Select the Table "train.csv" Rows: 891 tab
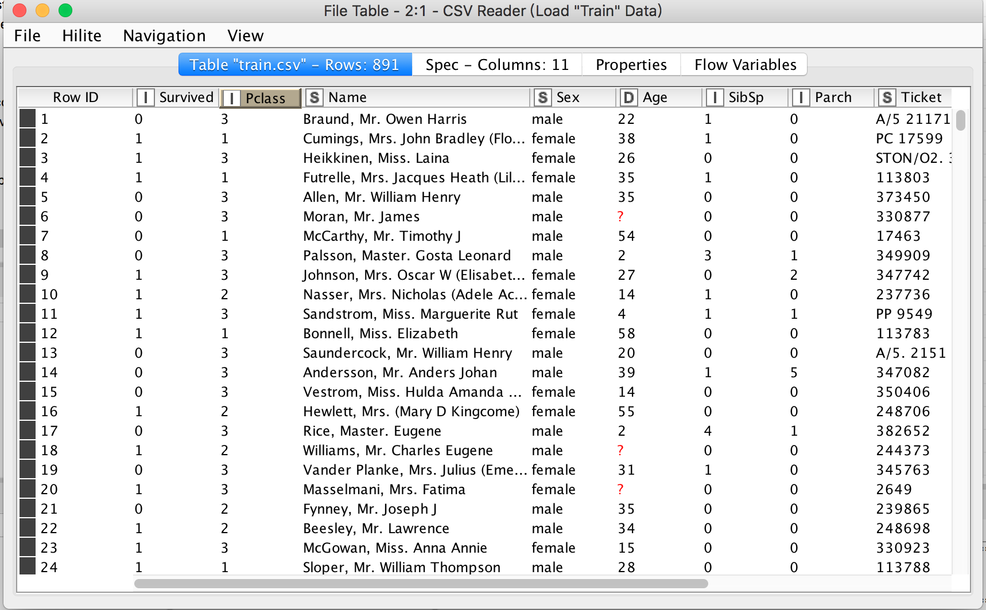This screenshot has height=610, width=986. [295, 65]
